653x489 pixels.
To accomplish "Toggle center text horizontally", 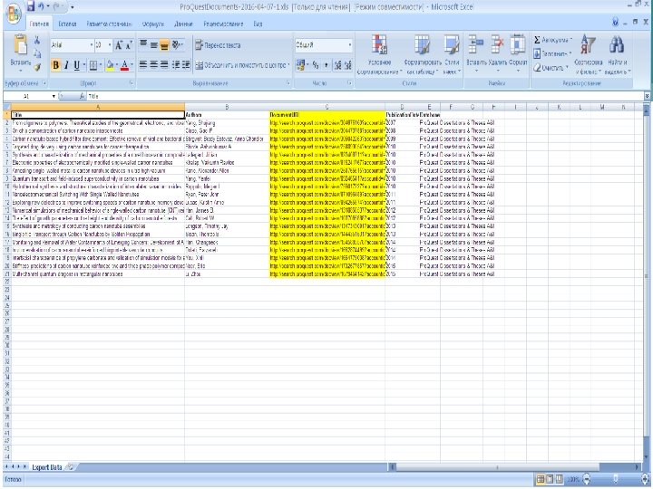I will coord(153,65).
